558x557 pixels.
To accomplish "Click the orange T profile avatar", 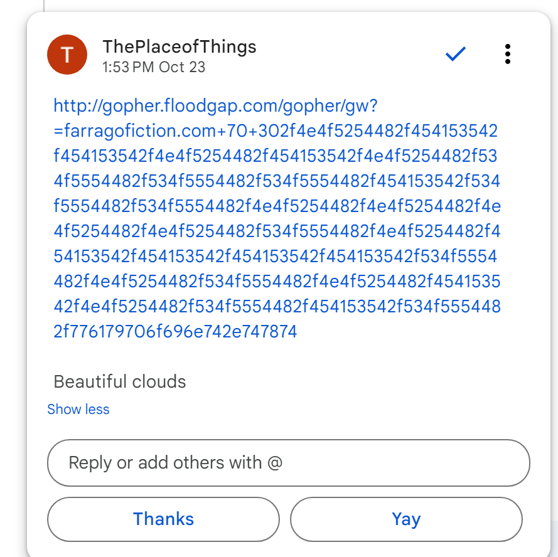I will [67, 55].
